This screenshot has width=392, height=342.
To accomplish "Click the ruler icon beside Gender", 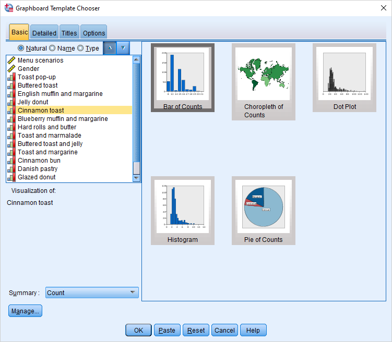I will pos(11,69).
